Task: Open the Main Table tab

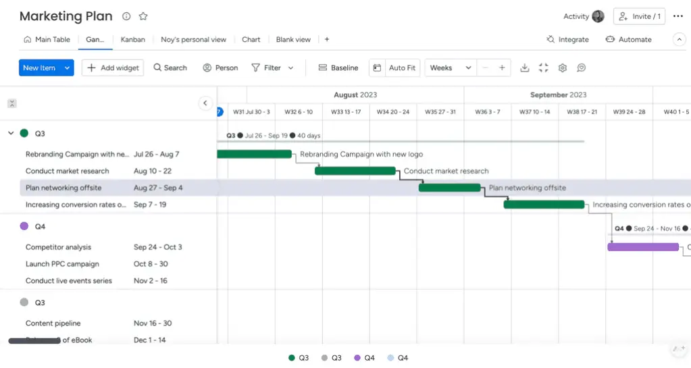Action: (x=47, y=39)
